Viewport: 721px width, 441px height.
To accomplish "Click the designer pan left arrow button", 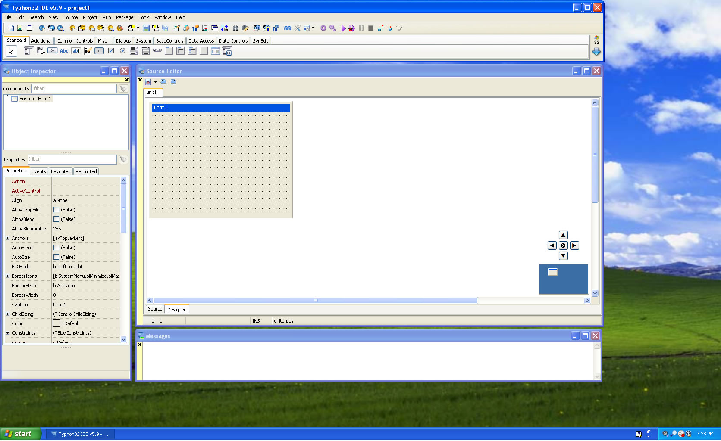I will point(552,245).
